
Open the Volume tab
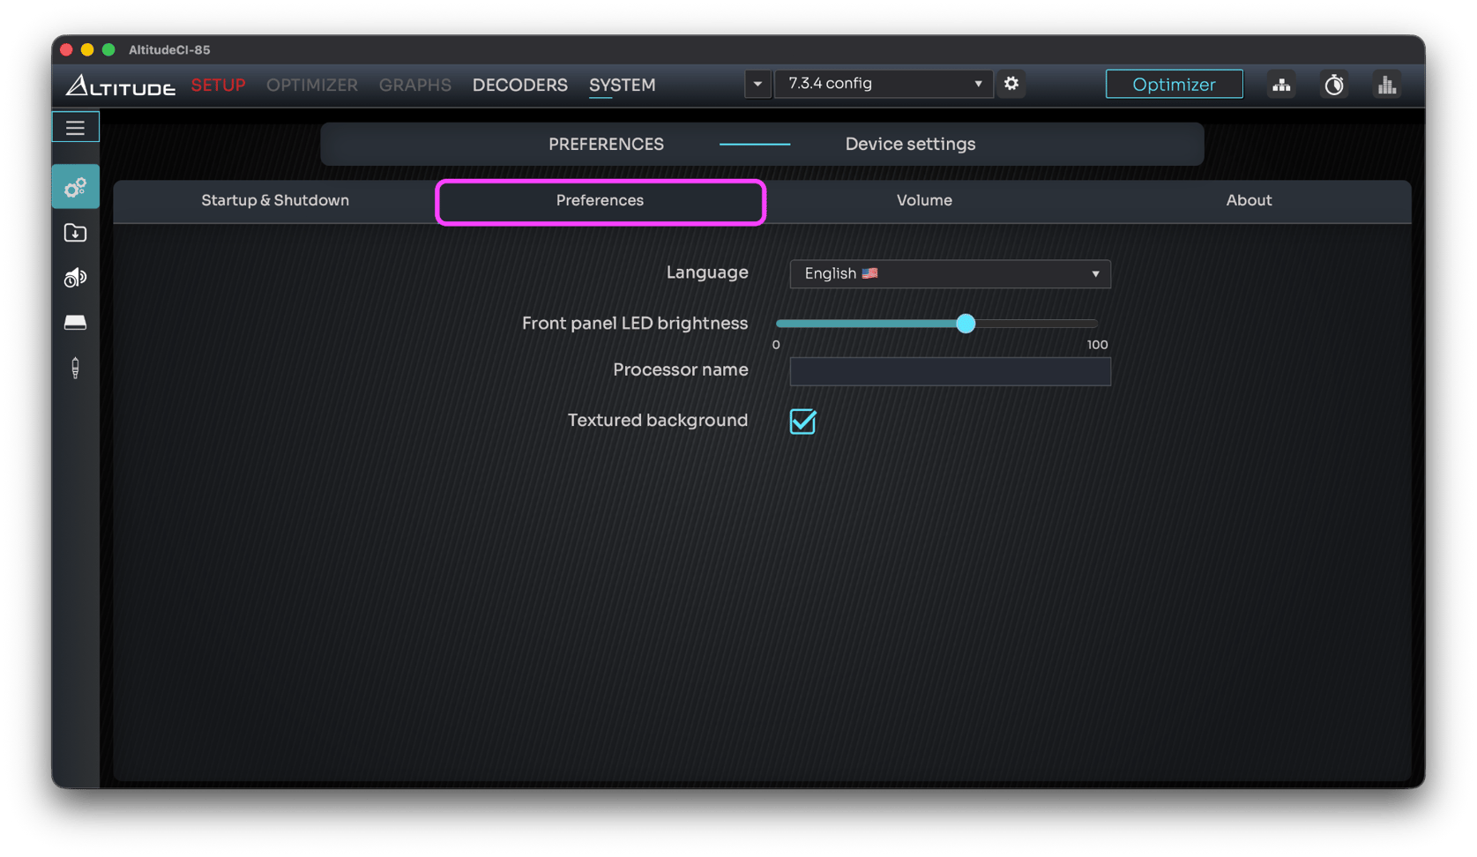[924, 201]
